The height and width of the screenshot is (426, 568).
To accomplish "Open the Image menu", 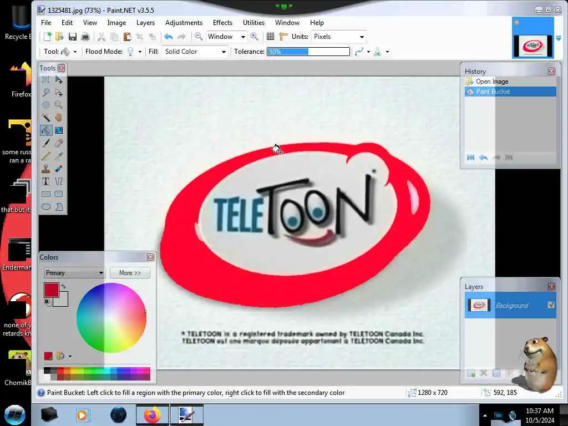I will (116, 22).
